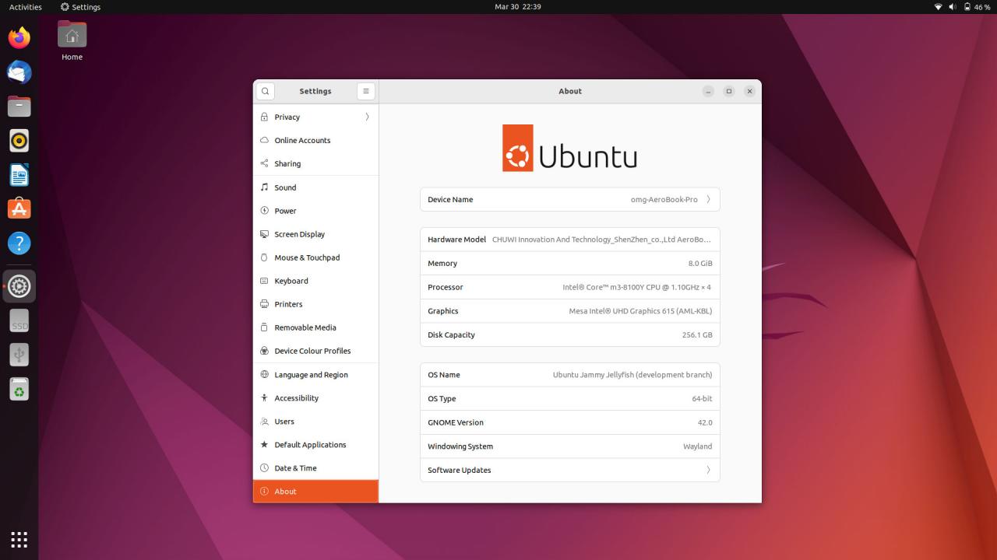Click the Mouse & Touchpad icon
The height and width of the screenshot is (560, 997).
point(264,257)
